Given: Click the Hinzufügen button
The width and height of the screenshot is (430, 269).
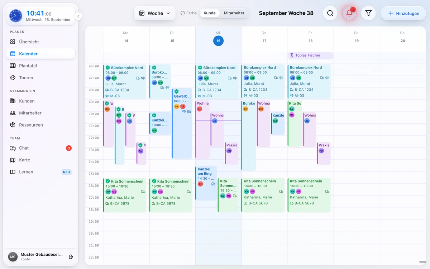Looking at the screenshot, I should click(403, 13).
